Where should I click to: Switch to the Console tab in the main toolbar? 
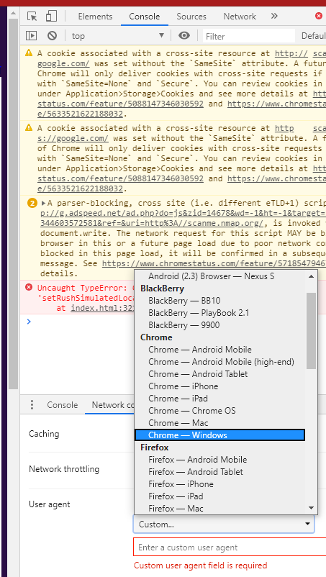click(x=144, y=17)
